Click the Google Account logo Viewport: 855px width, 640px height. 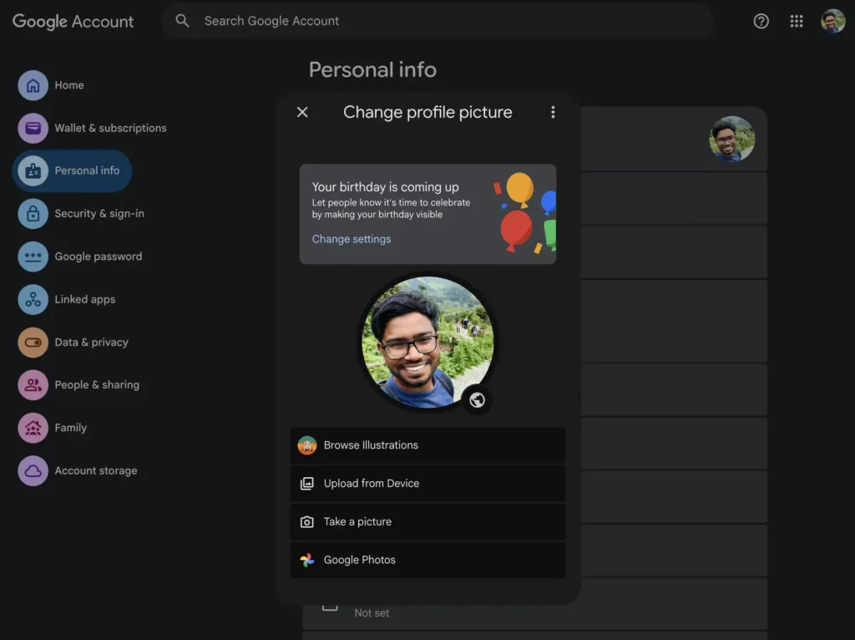click(73, 22)
